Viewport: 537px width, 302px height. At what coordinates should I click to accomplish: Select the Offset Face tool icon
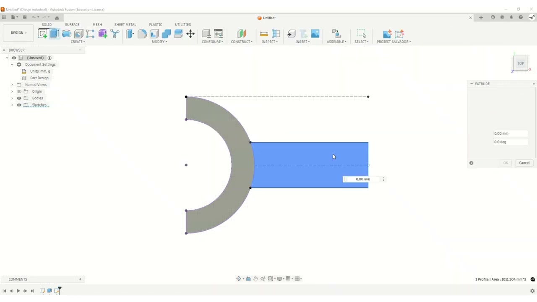pyautogui.click(x=178, y=34)
